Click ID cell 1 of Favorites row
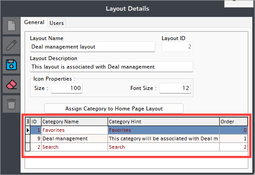The height and width of the screenshot is (175, 255). 36,130
